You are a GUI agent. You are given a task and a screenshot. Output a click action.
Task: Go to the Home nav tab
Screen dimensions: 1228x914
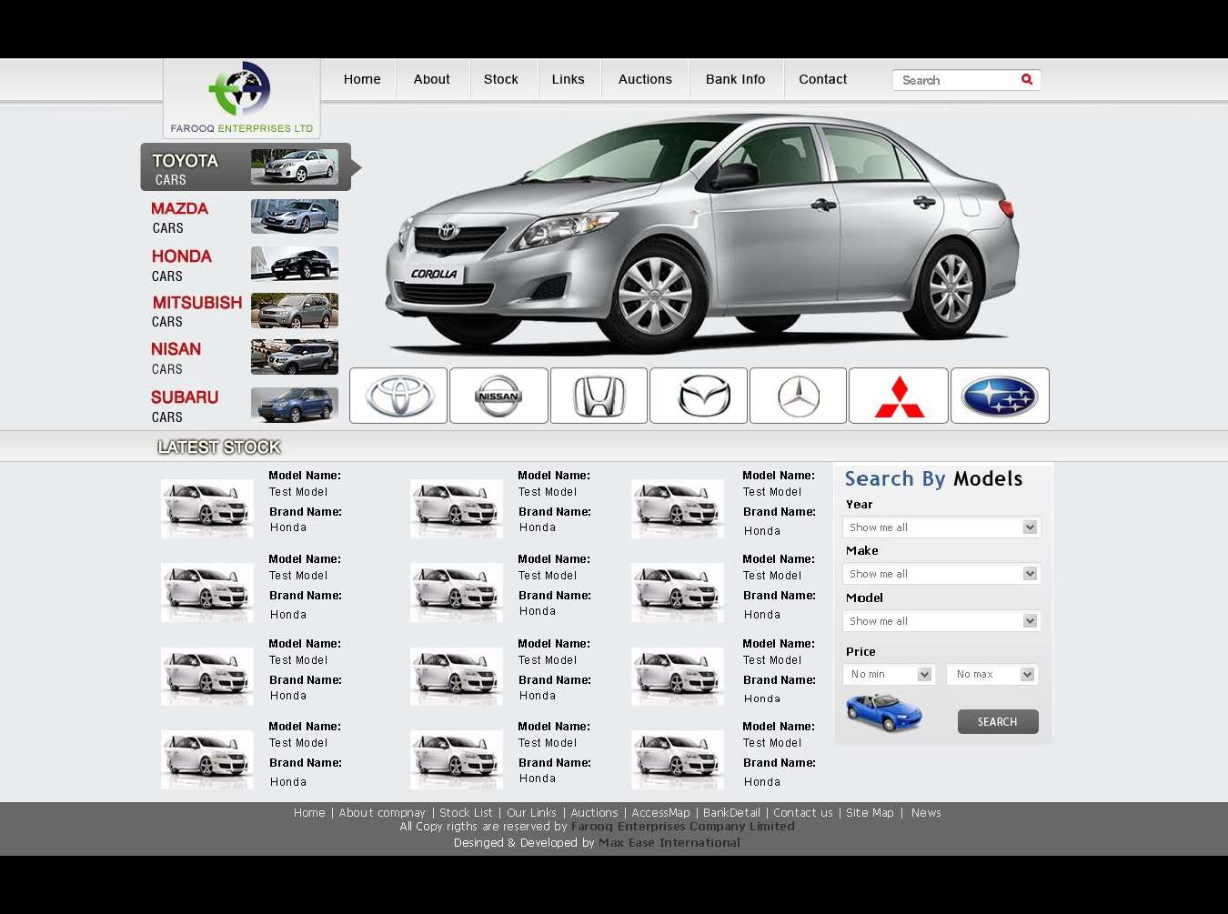point(362,80)
